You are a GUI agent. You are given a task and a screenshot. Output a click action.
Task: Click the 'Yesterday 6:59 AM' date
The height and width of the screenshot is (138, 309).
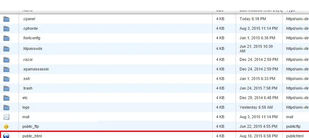point(256,107)
